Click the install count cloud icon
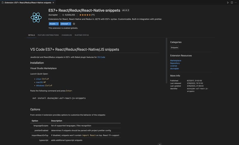Screen dimensions: 239x145 tap(63, 15)
